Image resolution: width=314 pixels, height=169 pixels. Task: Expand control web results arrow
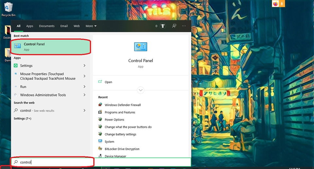[84, 110]
